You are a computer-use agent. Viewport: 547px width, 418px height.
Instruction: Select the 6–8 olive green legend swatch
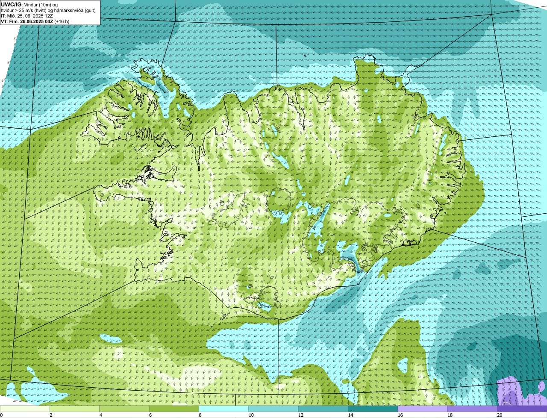[x=174, y=409]
